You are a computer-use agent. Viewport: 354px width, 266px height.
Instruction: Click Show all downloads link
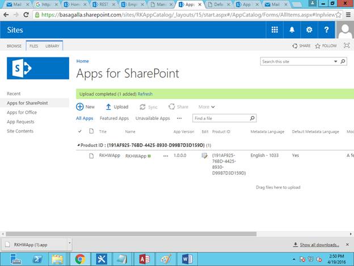click(319, 245)
